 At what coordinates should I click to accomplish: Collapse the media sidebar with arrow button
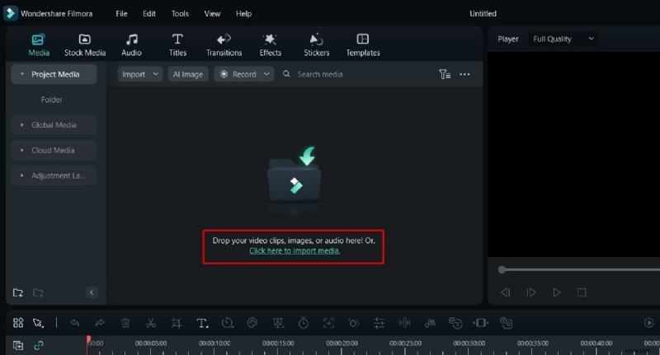coord(92,292)
